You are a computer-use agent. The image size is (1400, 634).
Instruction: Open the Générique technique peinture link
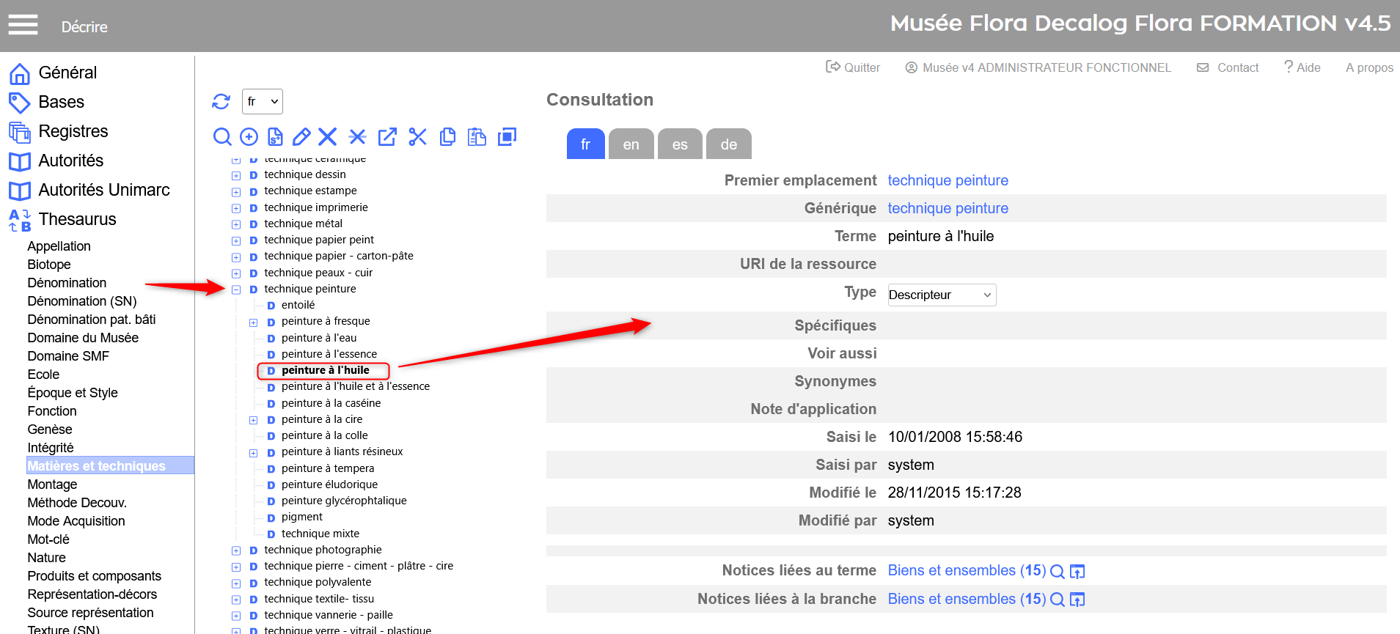(x=948, y=208)
